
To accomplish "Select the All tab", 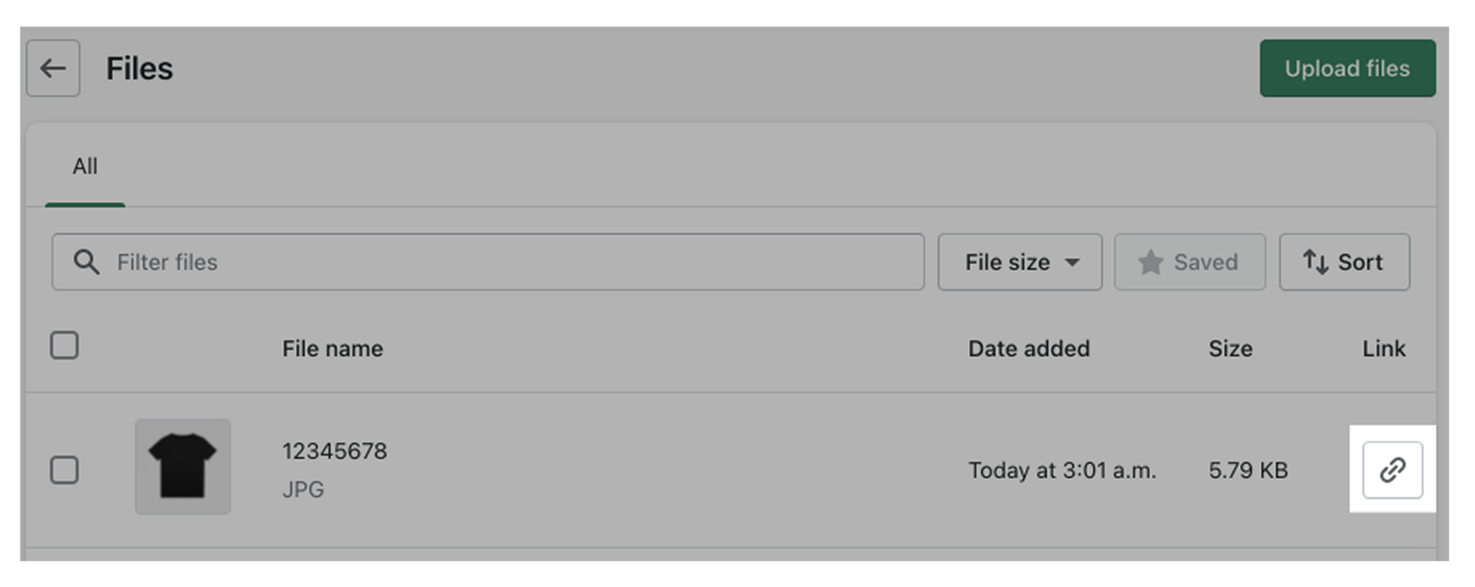I will (85, 166).
